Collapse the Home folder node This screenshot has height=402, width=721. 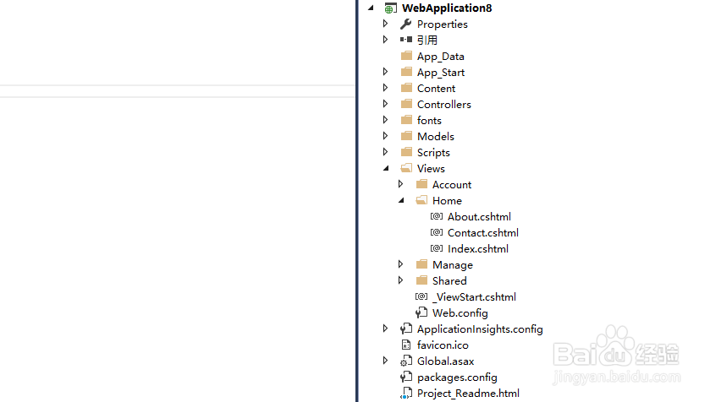pyautogui.click(x=401, y=201)
